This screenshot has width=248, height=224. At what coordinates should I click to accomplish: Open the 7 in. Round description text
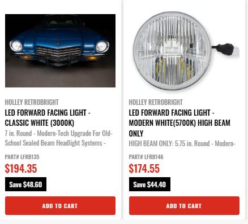tap(59, 138)
